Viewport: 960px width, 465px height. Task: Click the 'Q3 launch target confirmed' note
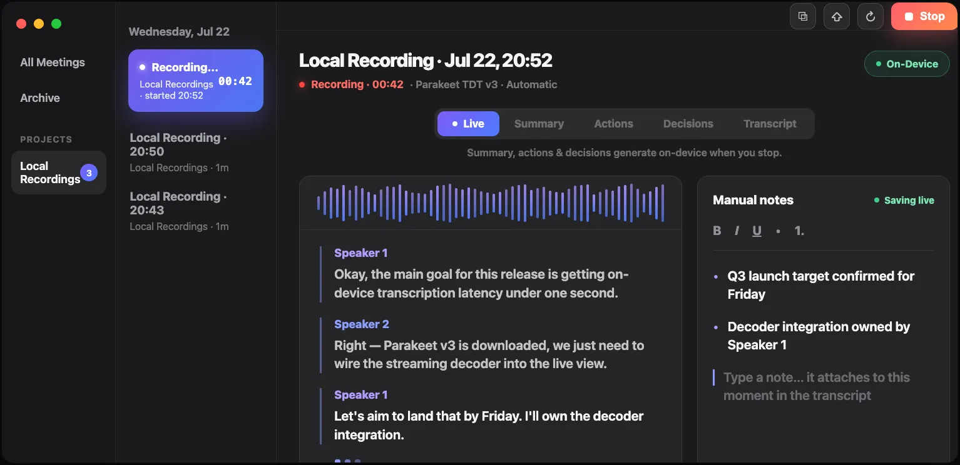coord(820,285)
